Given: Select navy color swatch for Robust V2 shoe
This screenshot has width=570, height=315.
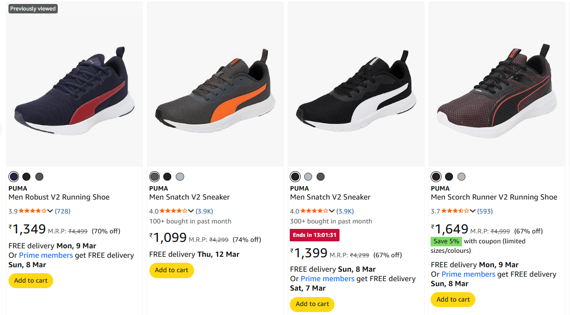Looking at the screenshot, I should click(x=14, y=177).
